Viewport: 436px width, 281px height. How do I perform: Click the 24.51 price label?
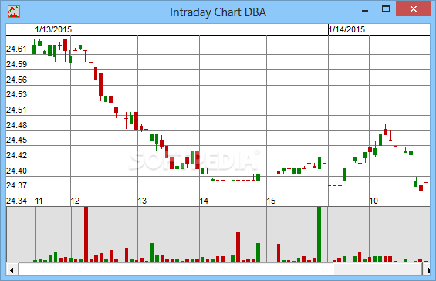pyautogui.click(x=16, y=110)
